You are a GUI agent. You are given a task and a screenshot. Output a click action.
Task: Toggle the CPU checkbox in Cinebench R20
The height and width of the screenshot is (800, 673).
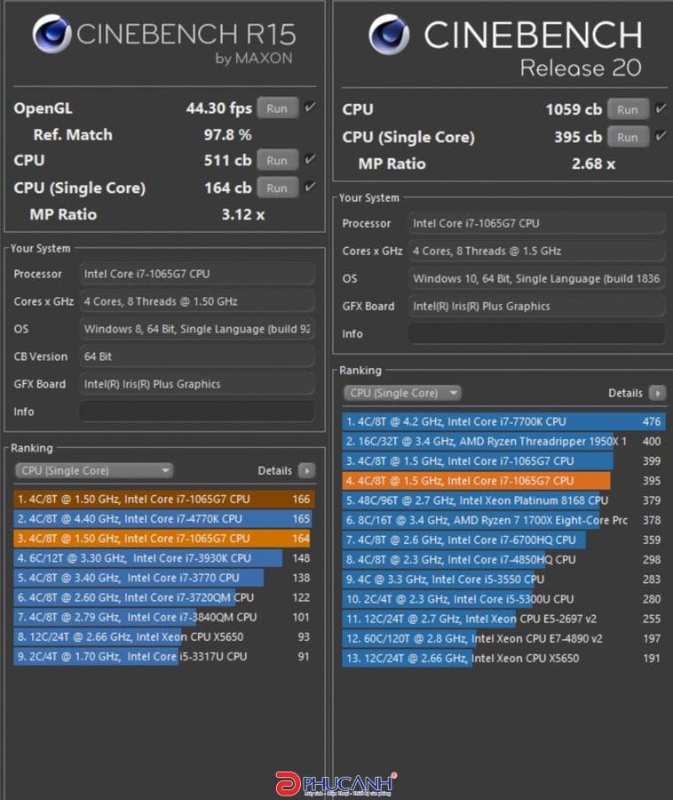point(661,108)
